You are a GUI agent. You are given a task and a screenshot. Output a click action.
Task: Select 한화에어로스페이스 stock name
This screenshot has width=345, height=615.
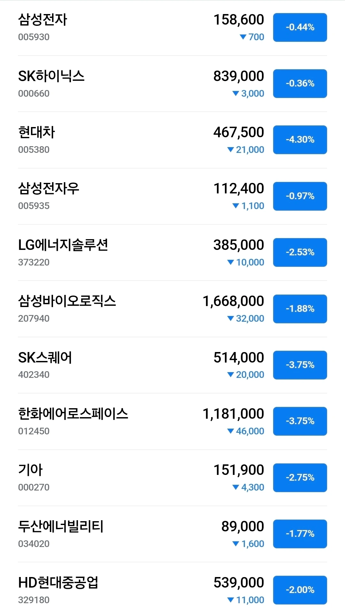tap(73, 414)
